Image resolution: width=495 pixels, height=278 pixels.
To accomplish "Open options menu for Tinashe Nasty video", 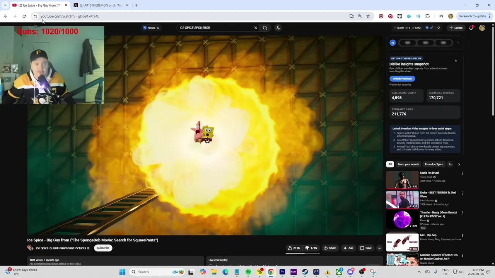I will 462,213.
